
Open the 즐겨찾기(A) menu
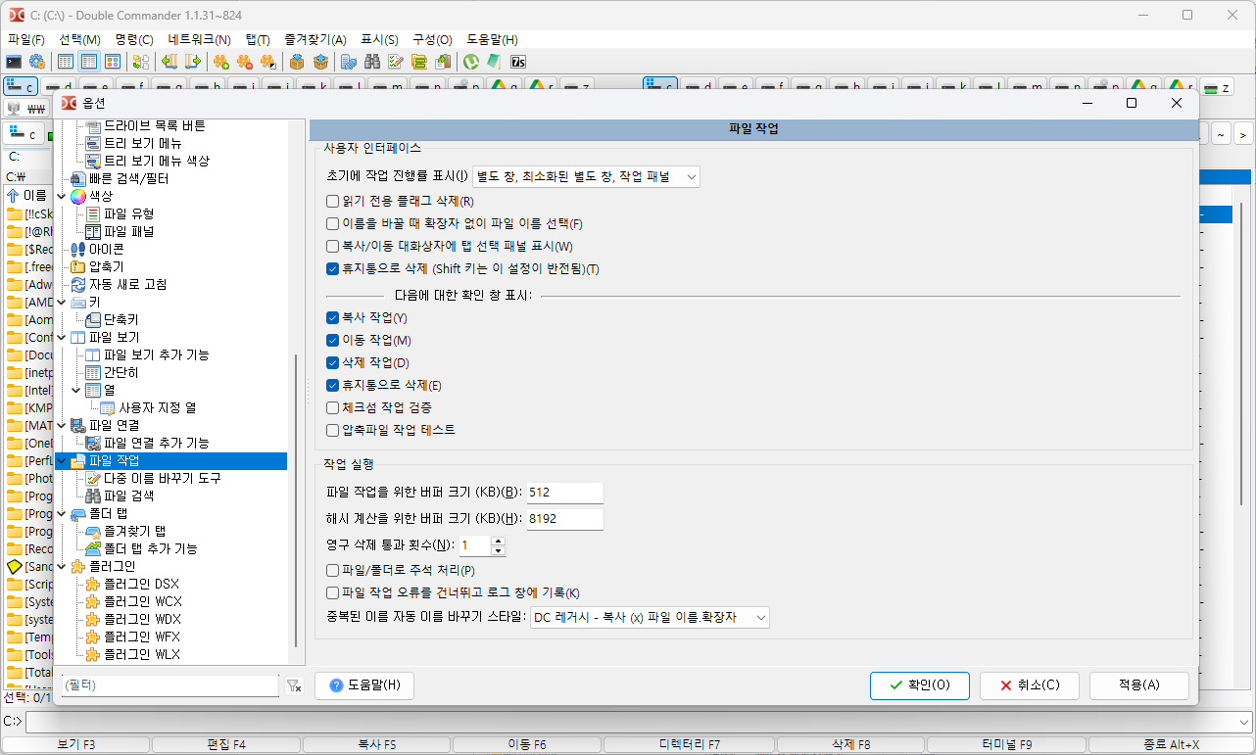[315, 39]
